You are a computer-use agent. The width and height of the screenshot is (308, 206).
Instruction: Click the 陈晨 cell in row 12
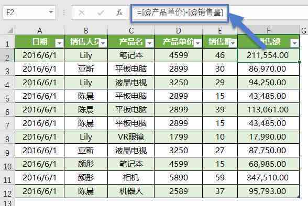coord(86,191)
